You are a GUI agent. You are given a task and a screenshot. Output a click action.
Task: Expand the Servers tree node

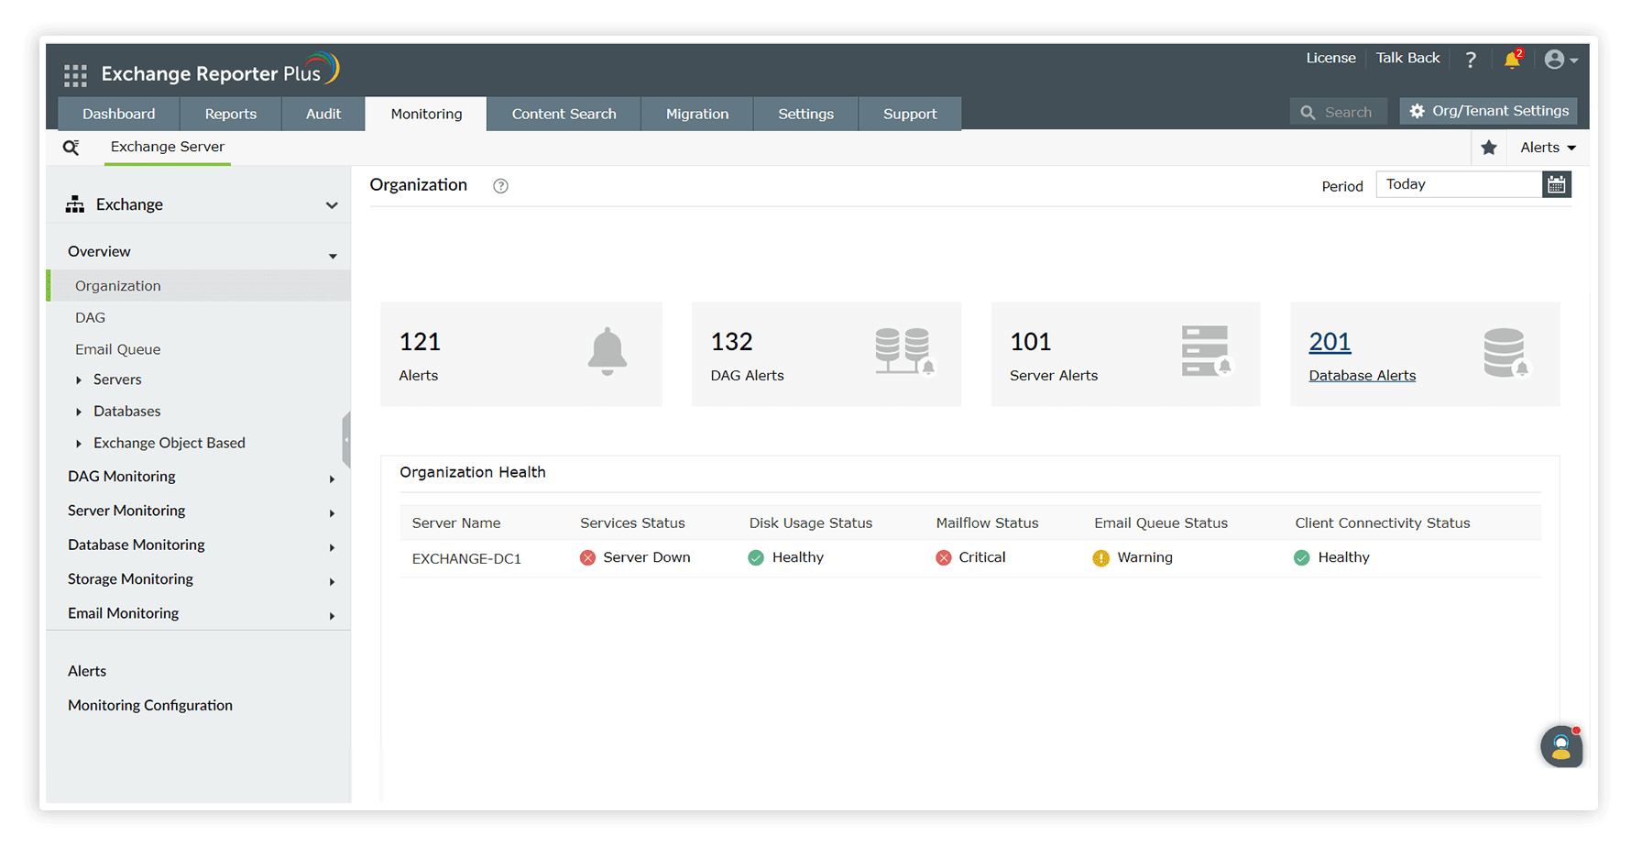pyautogui.click(x=79, y=380)
